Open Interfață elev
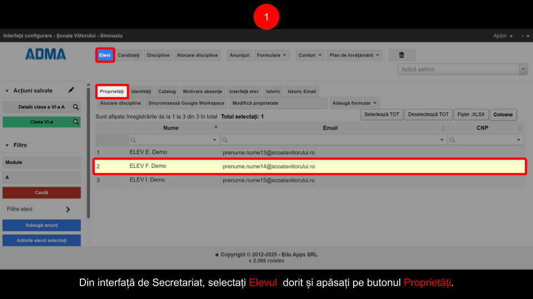Image resolution: width=533 pixels, height=299 pixels. (244, 91)
